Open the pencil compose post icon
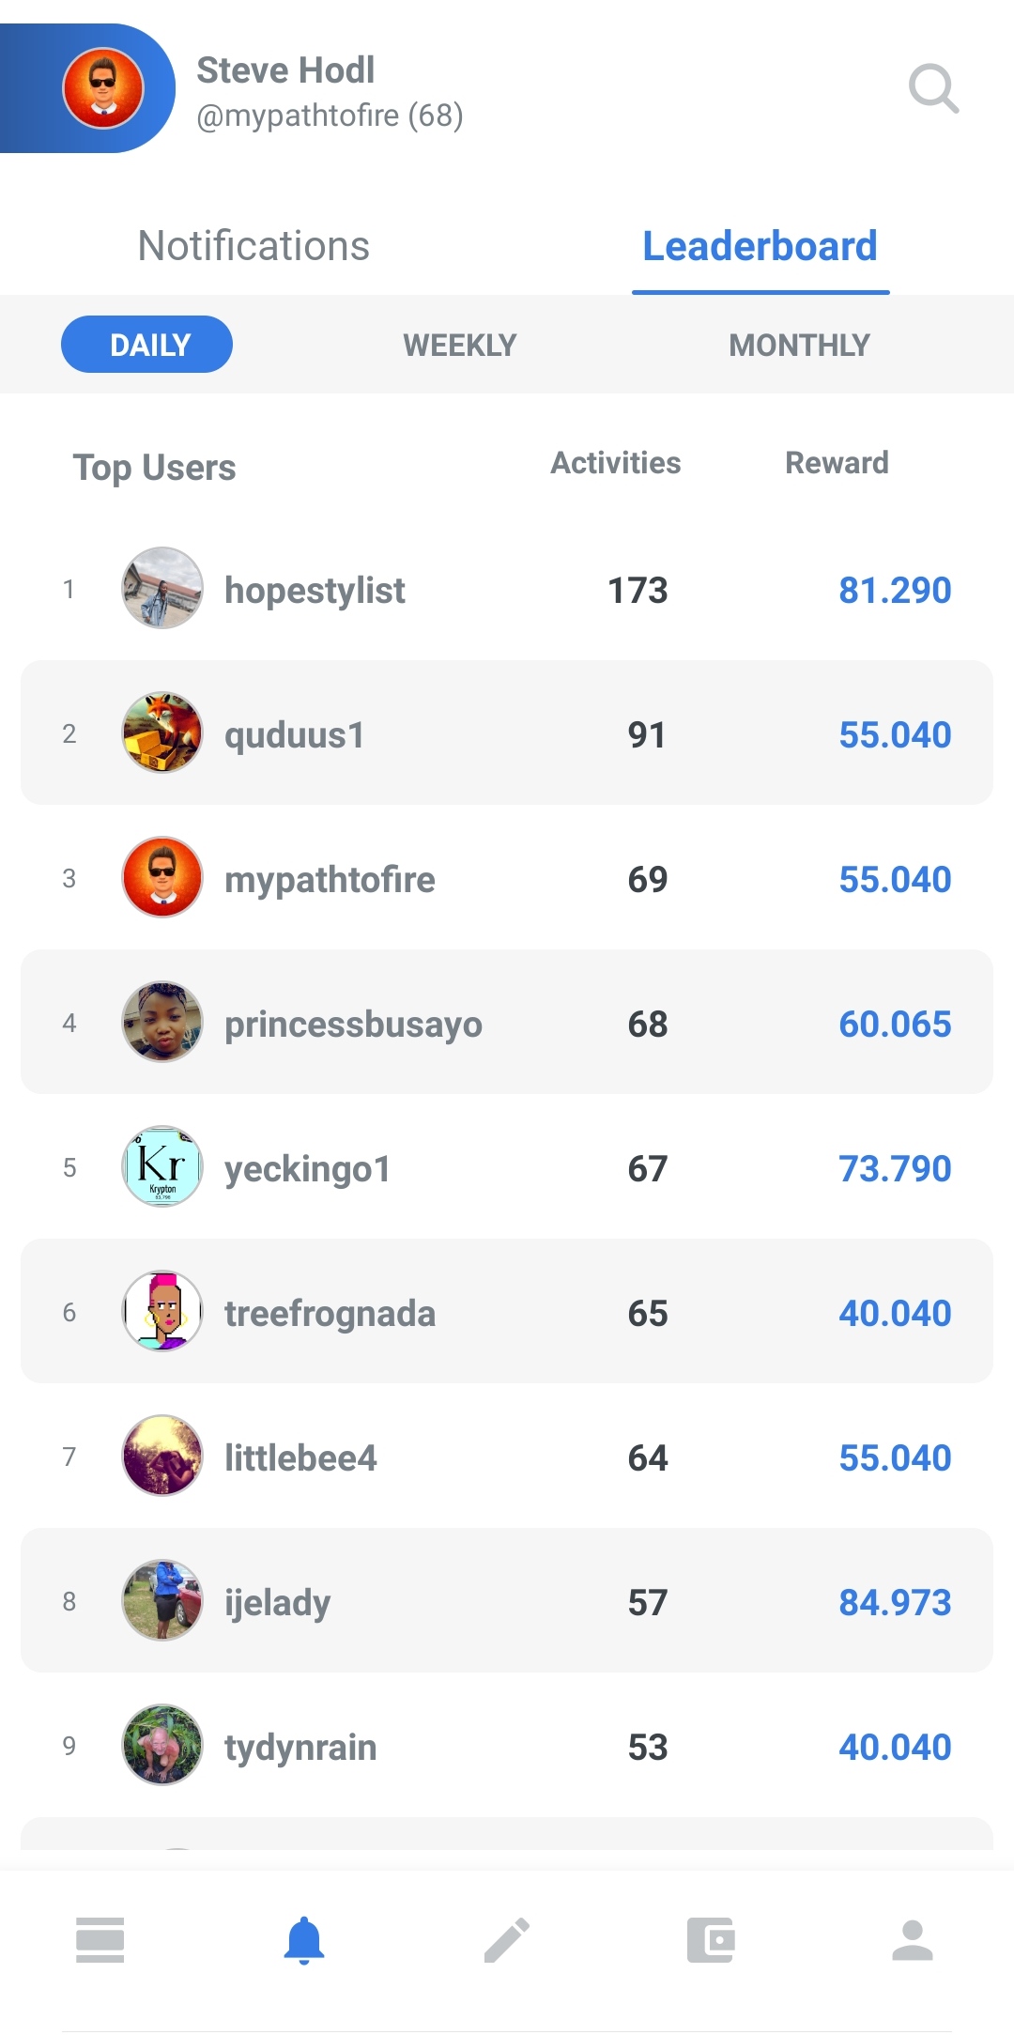 click(507, 1940)
